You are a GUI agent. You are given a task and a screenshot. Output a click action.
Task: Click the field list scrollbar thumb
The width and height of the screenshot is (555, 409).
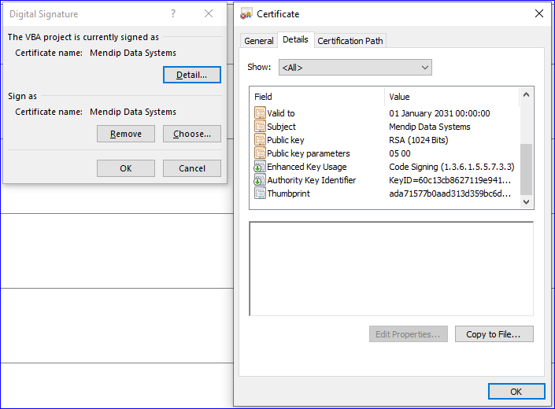pyautogui.click(x=526, y=169)
